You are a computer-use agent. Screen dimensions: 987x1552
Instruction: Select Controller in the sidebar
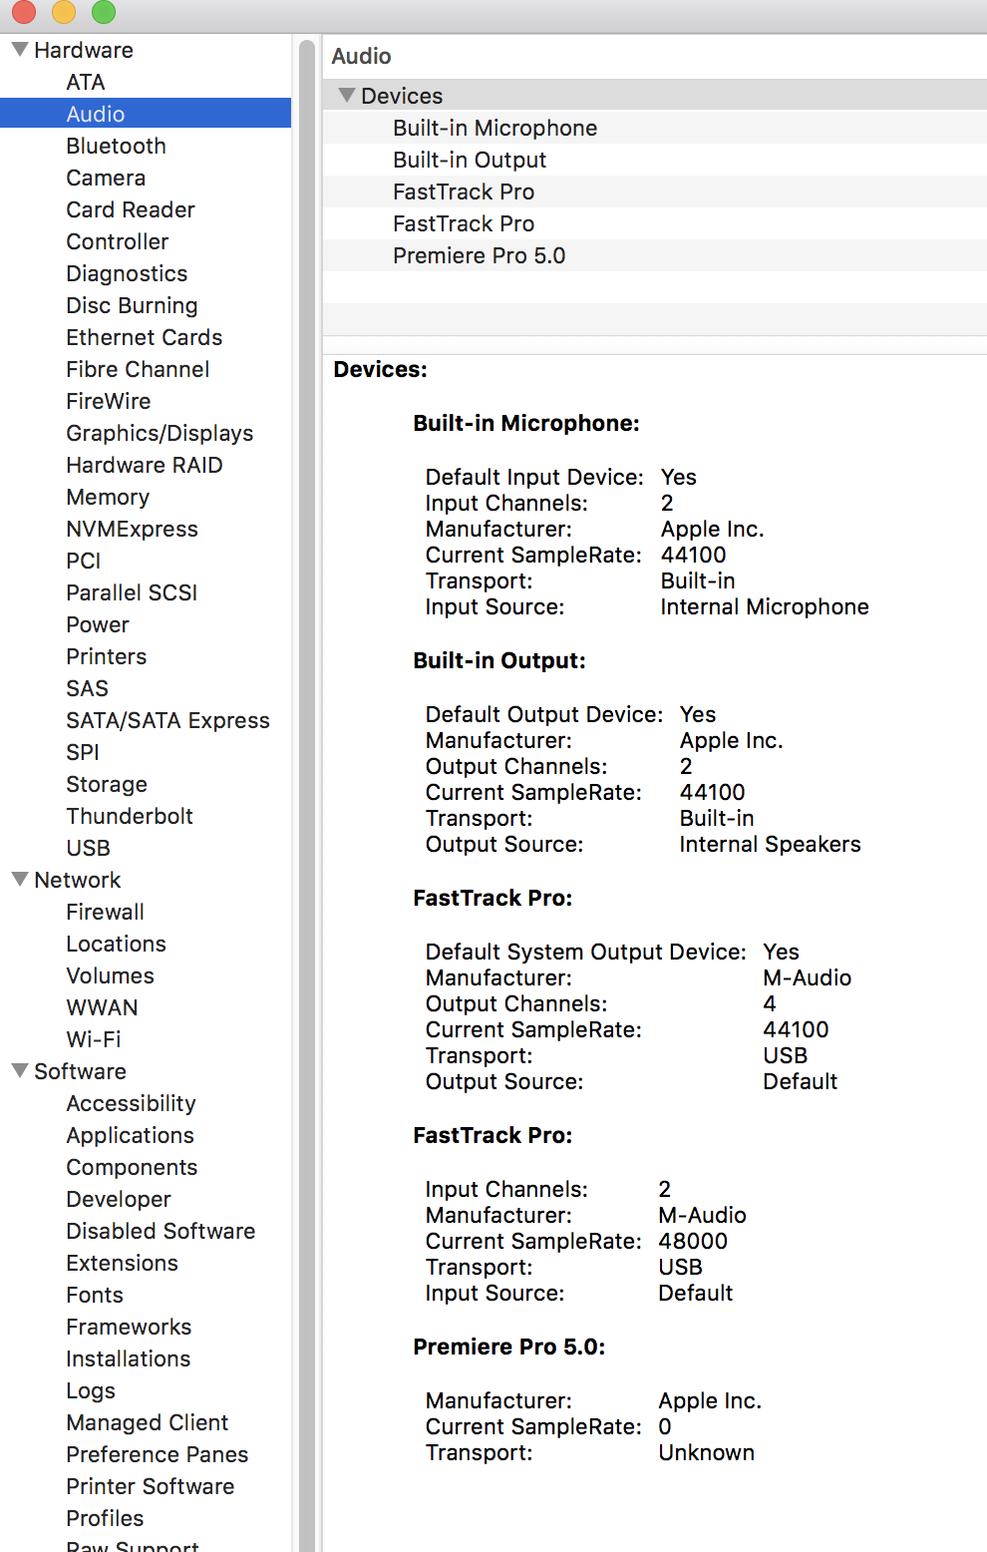tap(118, 241)
